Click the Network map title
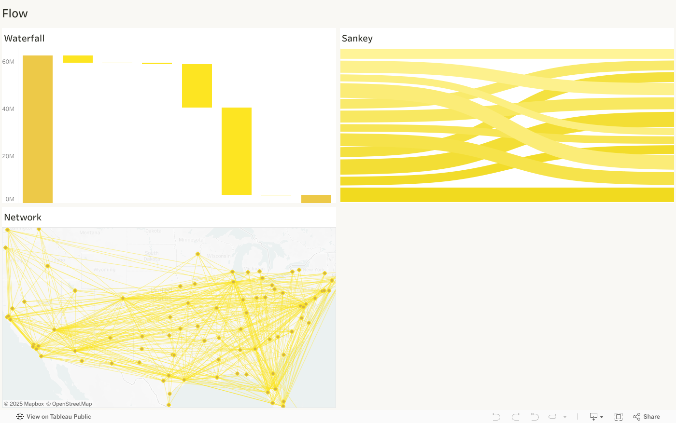Image resolution: width=676 pixels, height=423 pixels. pos(23,218)
